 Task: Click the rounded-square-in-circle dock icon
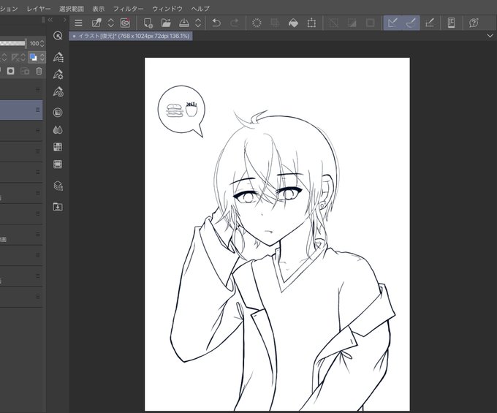click(x=58, y=112)
